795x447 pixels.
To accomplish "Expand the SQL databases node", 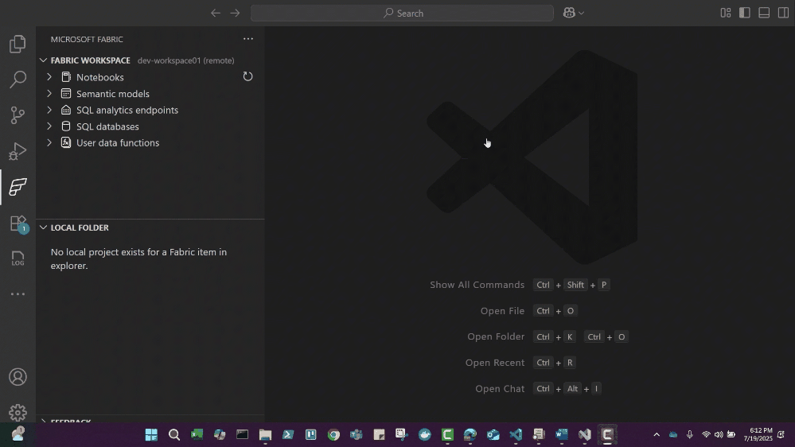I will coord(49,126).
